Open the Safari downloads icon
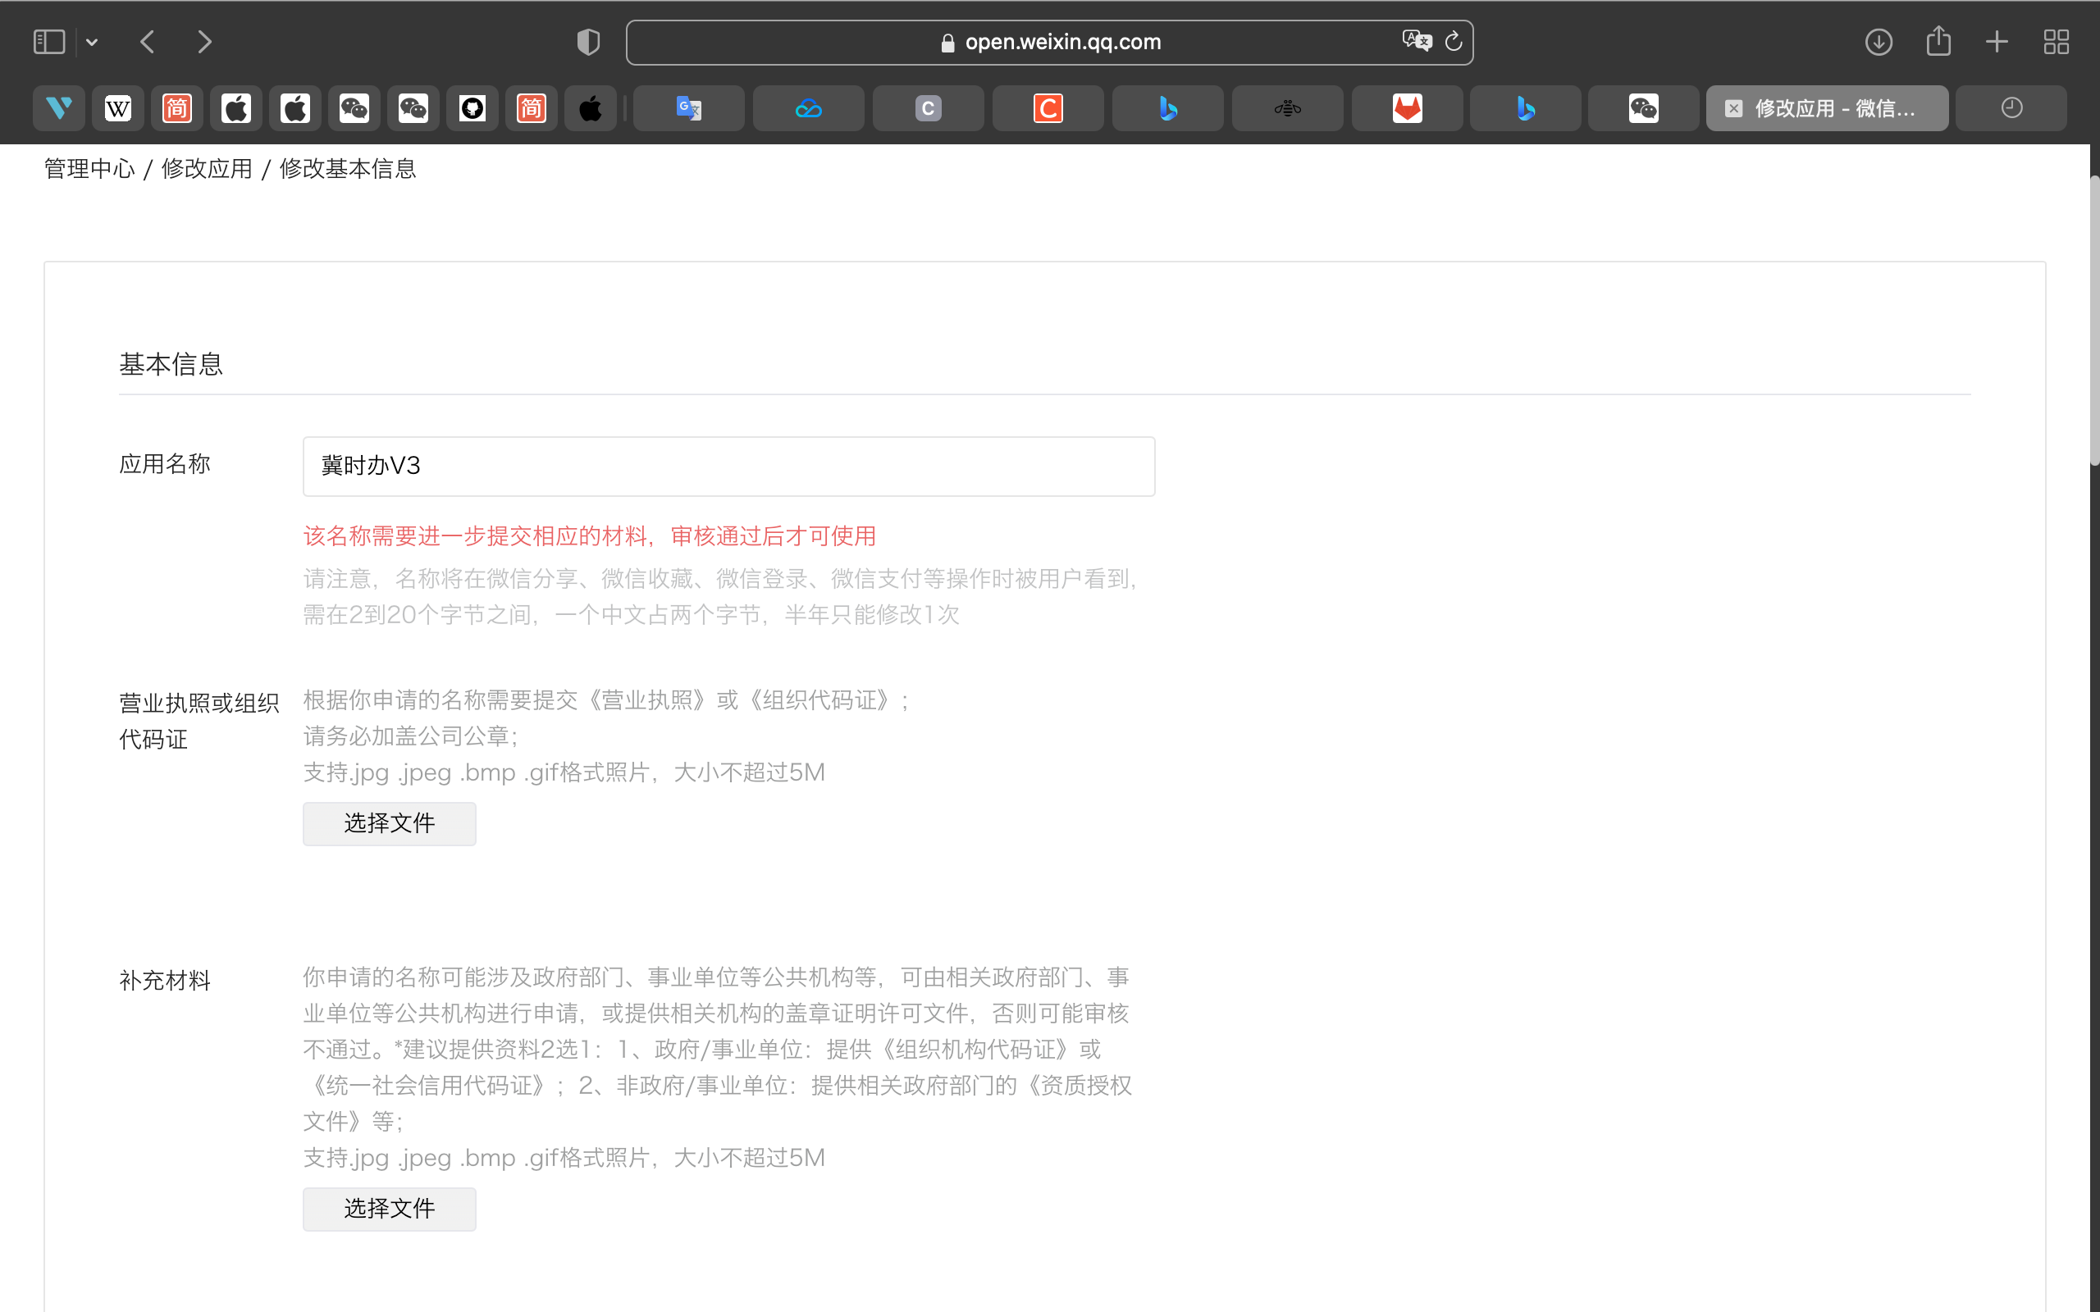Viewport: 2100px width, 1312px height. [1878, 42]
